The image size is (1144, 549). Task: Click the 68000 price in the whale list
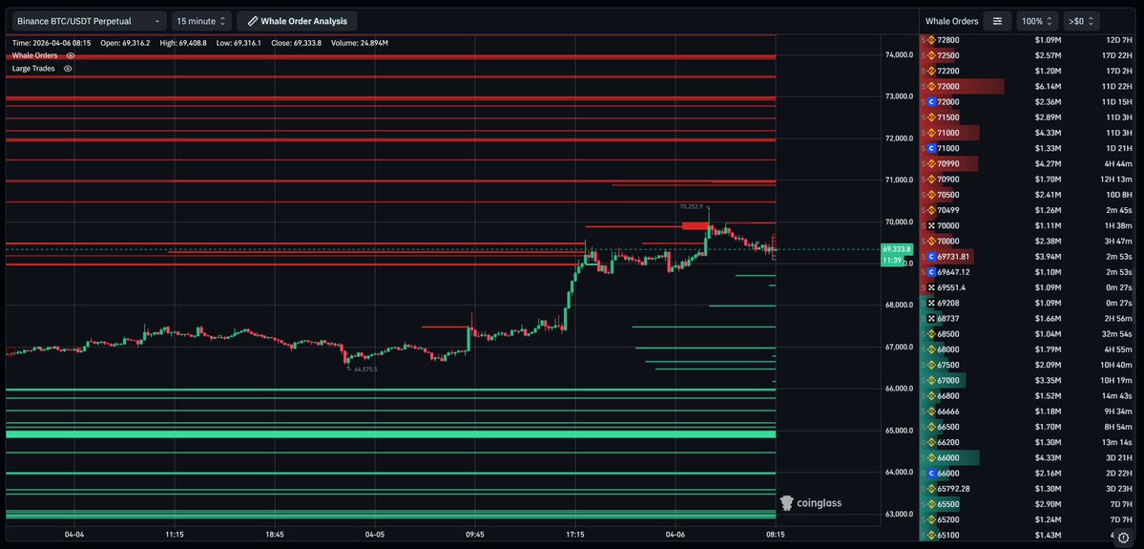pos(947,349)
